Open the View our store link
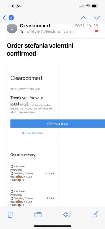105x229 pixels. pyautogui.click(x=34, y=133)
